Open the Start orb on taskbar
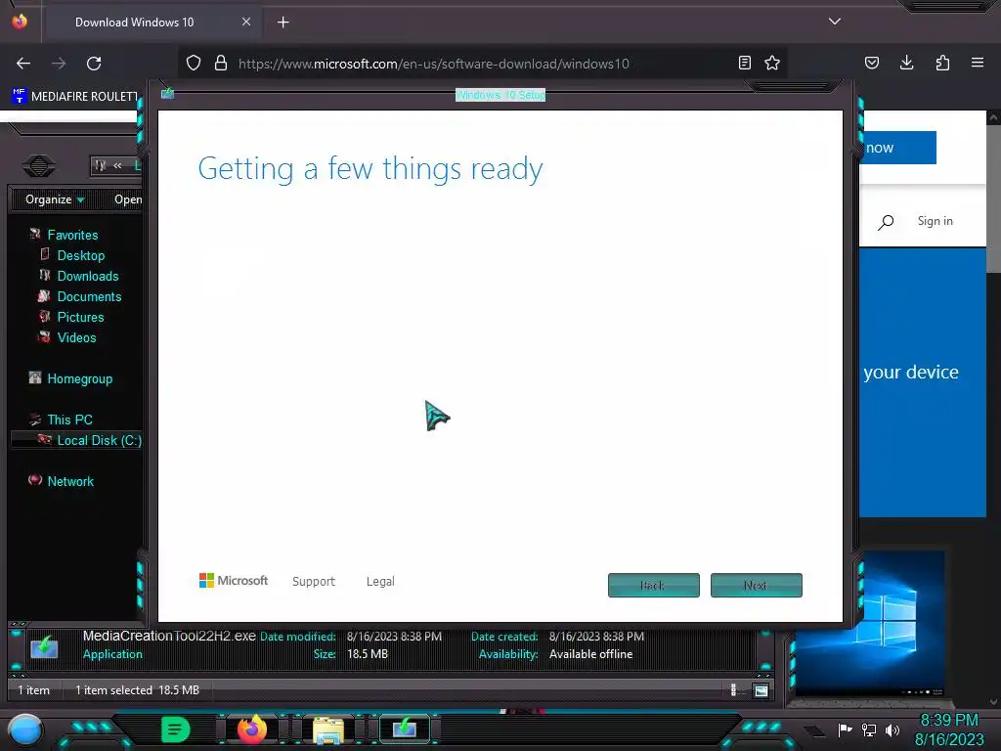1001x751 pixels. tap(25, 730)
